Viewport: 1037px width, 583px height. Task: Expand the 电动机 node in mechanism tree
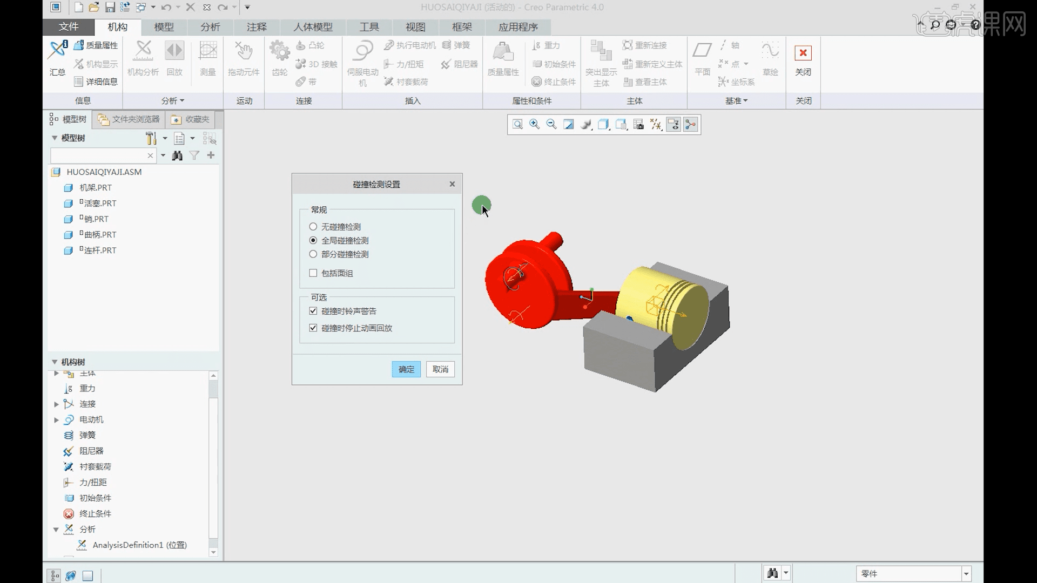pos(56,420)
